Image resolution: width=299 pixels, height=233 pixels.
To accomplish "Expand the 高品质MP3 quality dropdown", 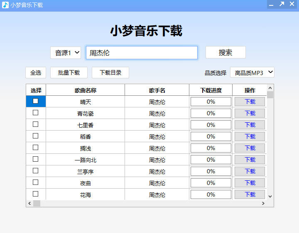I will point(252,73).
